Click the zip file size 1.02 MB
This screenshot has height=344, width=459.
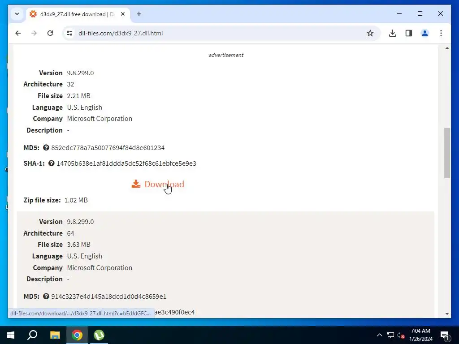click(76, 200)
